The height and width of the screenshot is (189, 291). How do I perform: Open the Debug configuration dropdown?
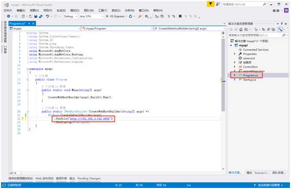coord(70,16)
